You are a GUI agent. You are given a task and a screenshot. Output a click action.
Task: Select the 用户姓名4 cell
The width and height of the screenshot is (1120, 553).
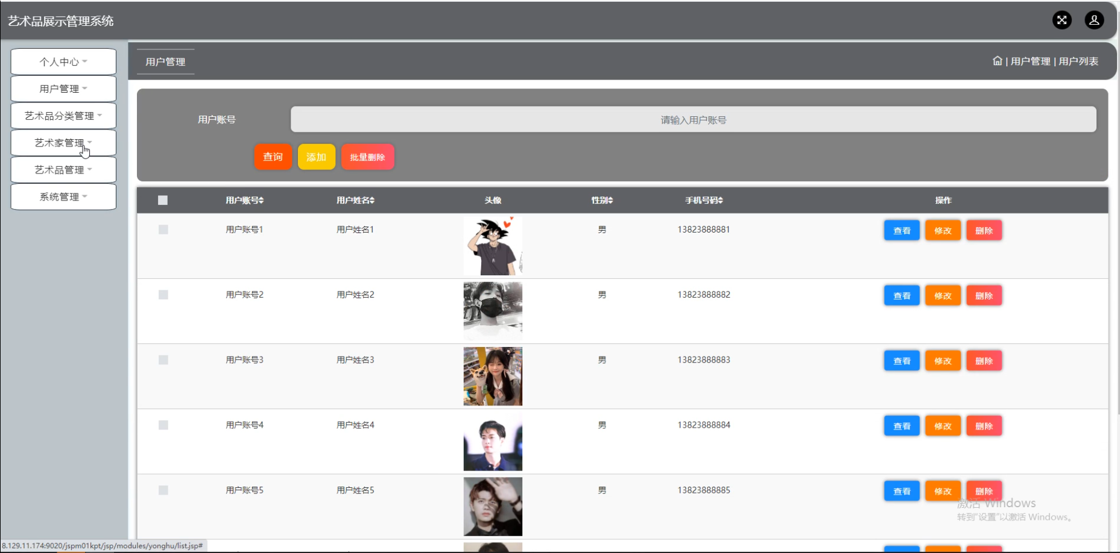coord(355,425)
